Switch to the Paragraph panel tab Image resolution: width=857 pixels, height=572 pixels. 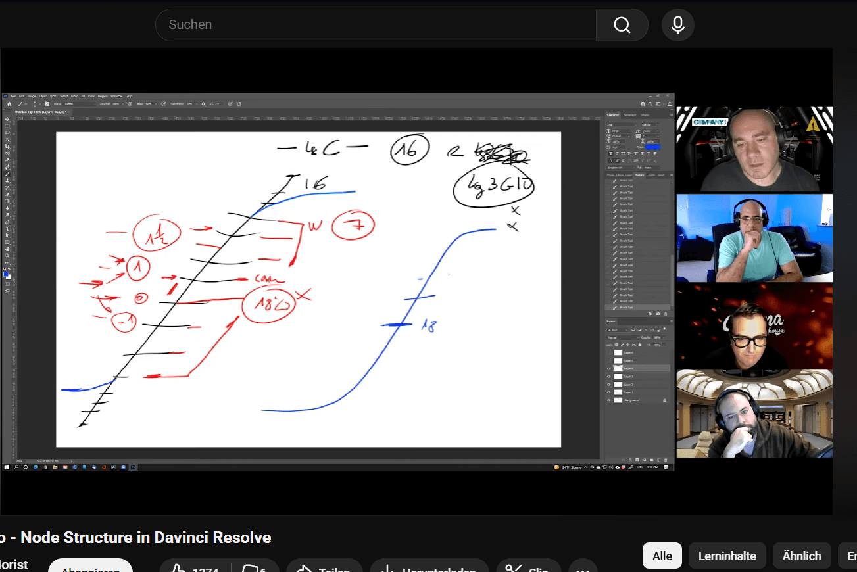pos(629,115)
